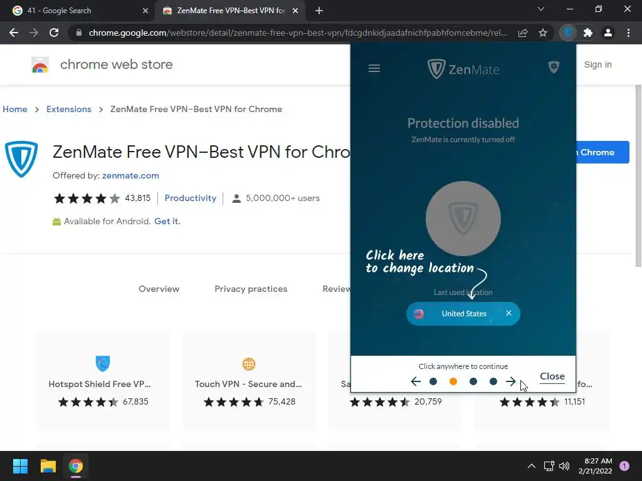This screenshot has width=642, height=481.
Task: Open the network status tray icon
Action: pyautogui.click(x=549, y=466)
